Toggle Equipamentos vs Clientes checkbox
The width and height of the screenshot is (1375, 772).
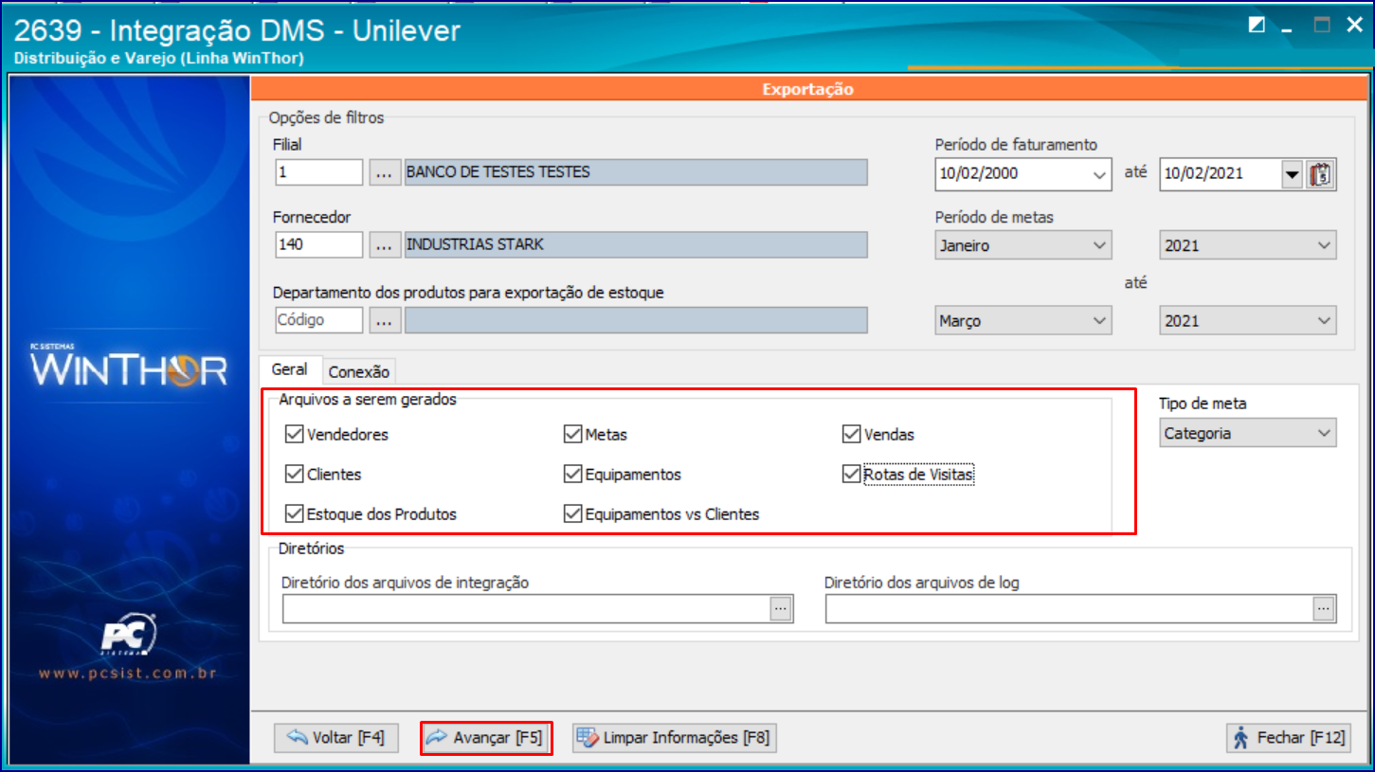(571, 514)
